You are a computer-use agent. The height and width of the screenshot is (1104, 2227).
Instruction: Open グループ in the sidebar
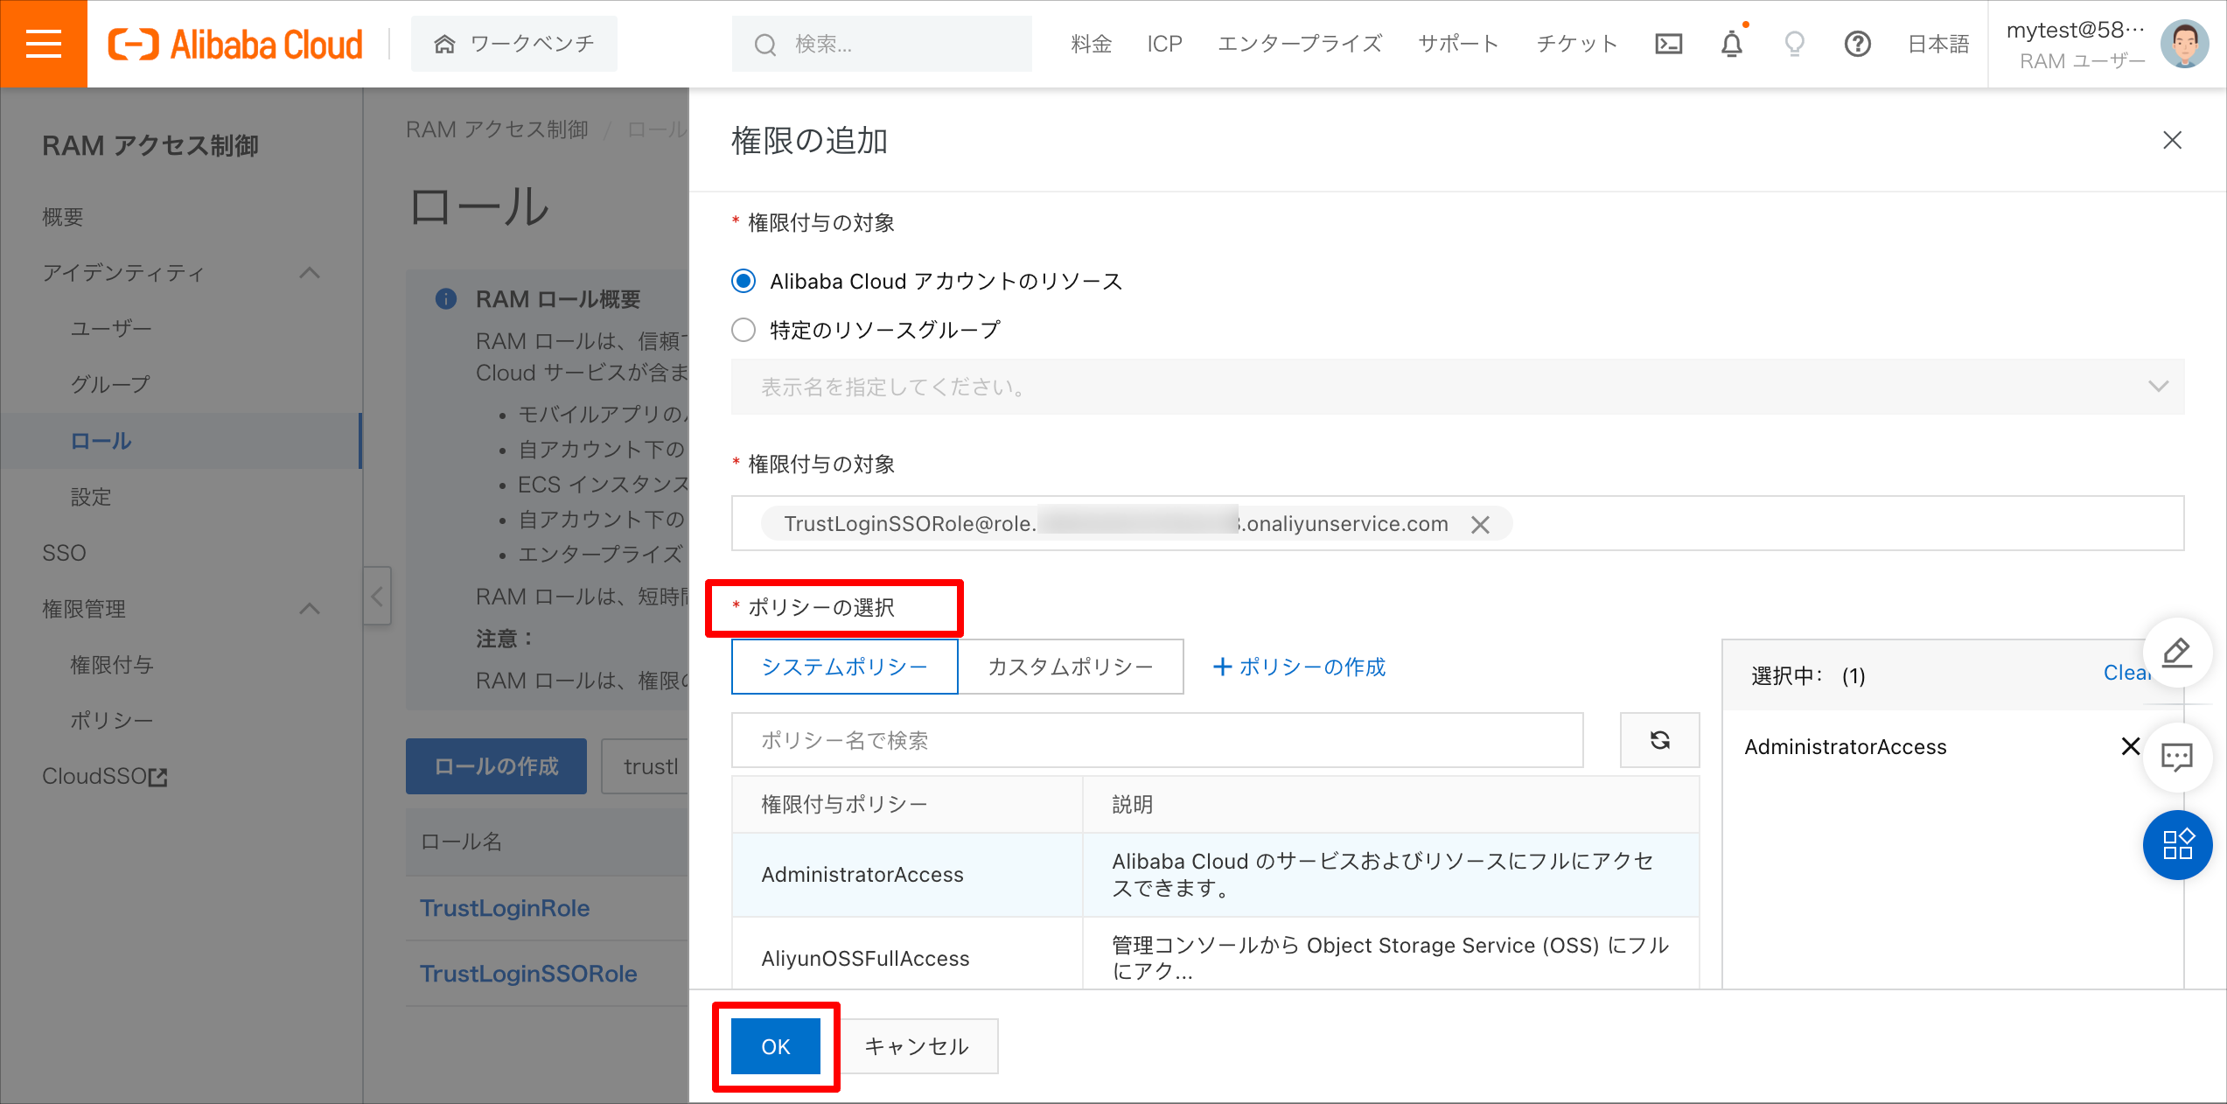tap(110, 385)
